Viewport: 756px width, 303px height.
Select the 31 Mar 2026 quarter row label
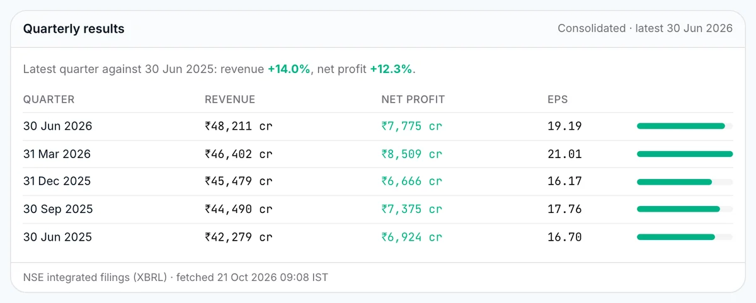pyautogui.click(x=57, y=154)
